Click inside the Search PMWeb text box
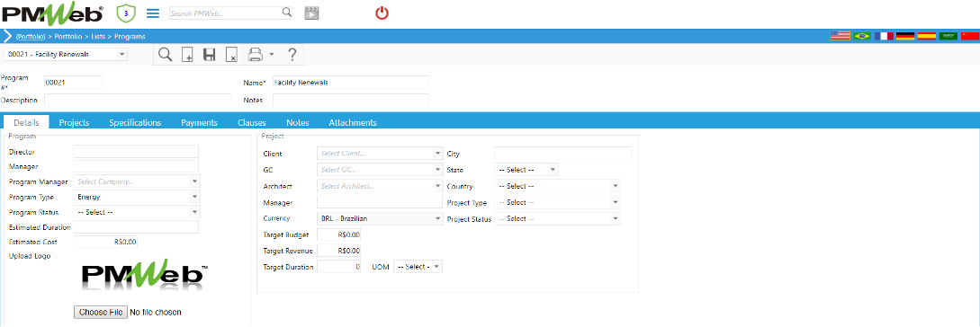Image resolution: width=980 pixels, height=327 pixels. 225,13
